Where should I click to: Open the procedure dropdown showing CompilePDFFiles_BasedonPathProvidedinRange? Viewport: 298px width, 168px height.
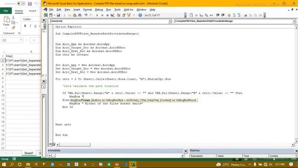point(294,21)
